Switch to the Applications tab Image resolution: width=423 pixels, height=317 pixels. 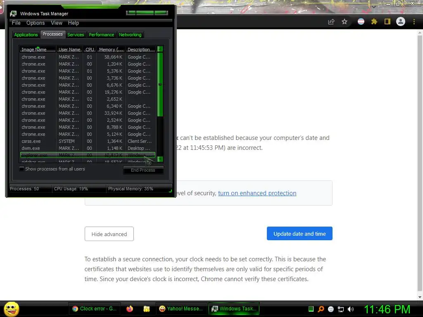click(x=26, y=35)
